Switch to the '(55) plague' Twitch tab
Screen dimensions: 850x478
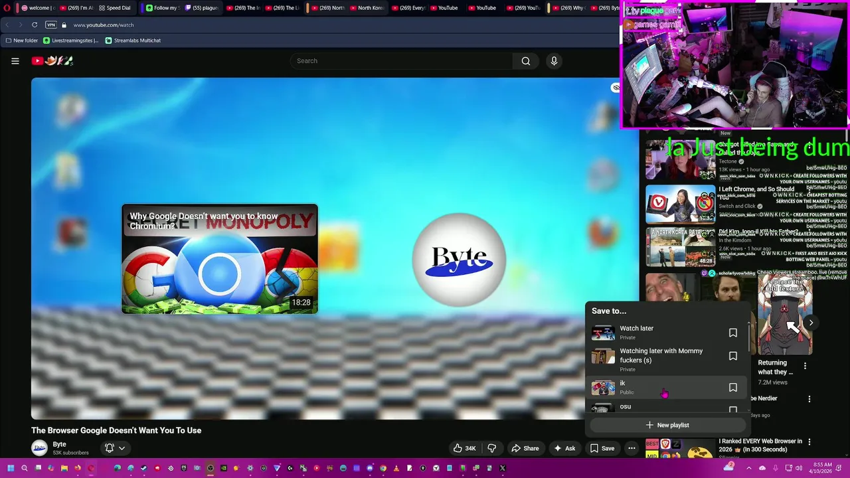(x=202, y=8)
